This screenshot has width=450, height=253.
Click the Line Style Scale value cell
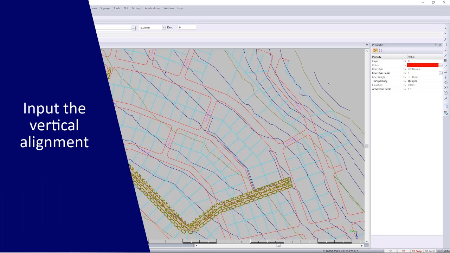pos(423,73)
